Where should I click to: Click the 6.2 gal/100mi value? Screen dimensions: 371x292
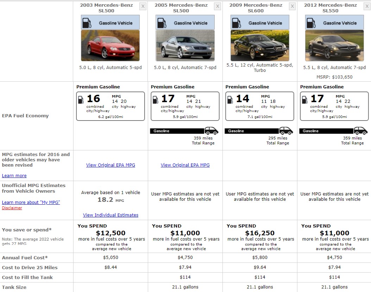pos(111,117)
